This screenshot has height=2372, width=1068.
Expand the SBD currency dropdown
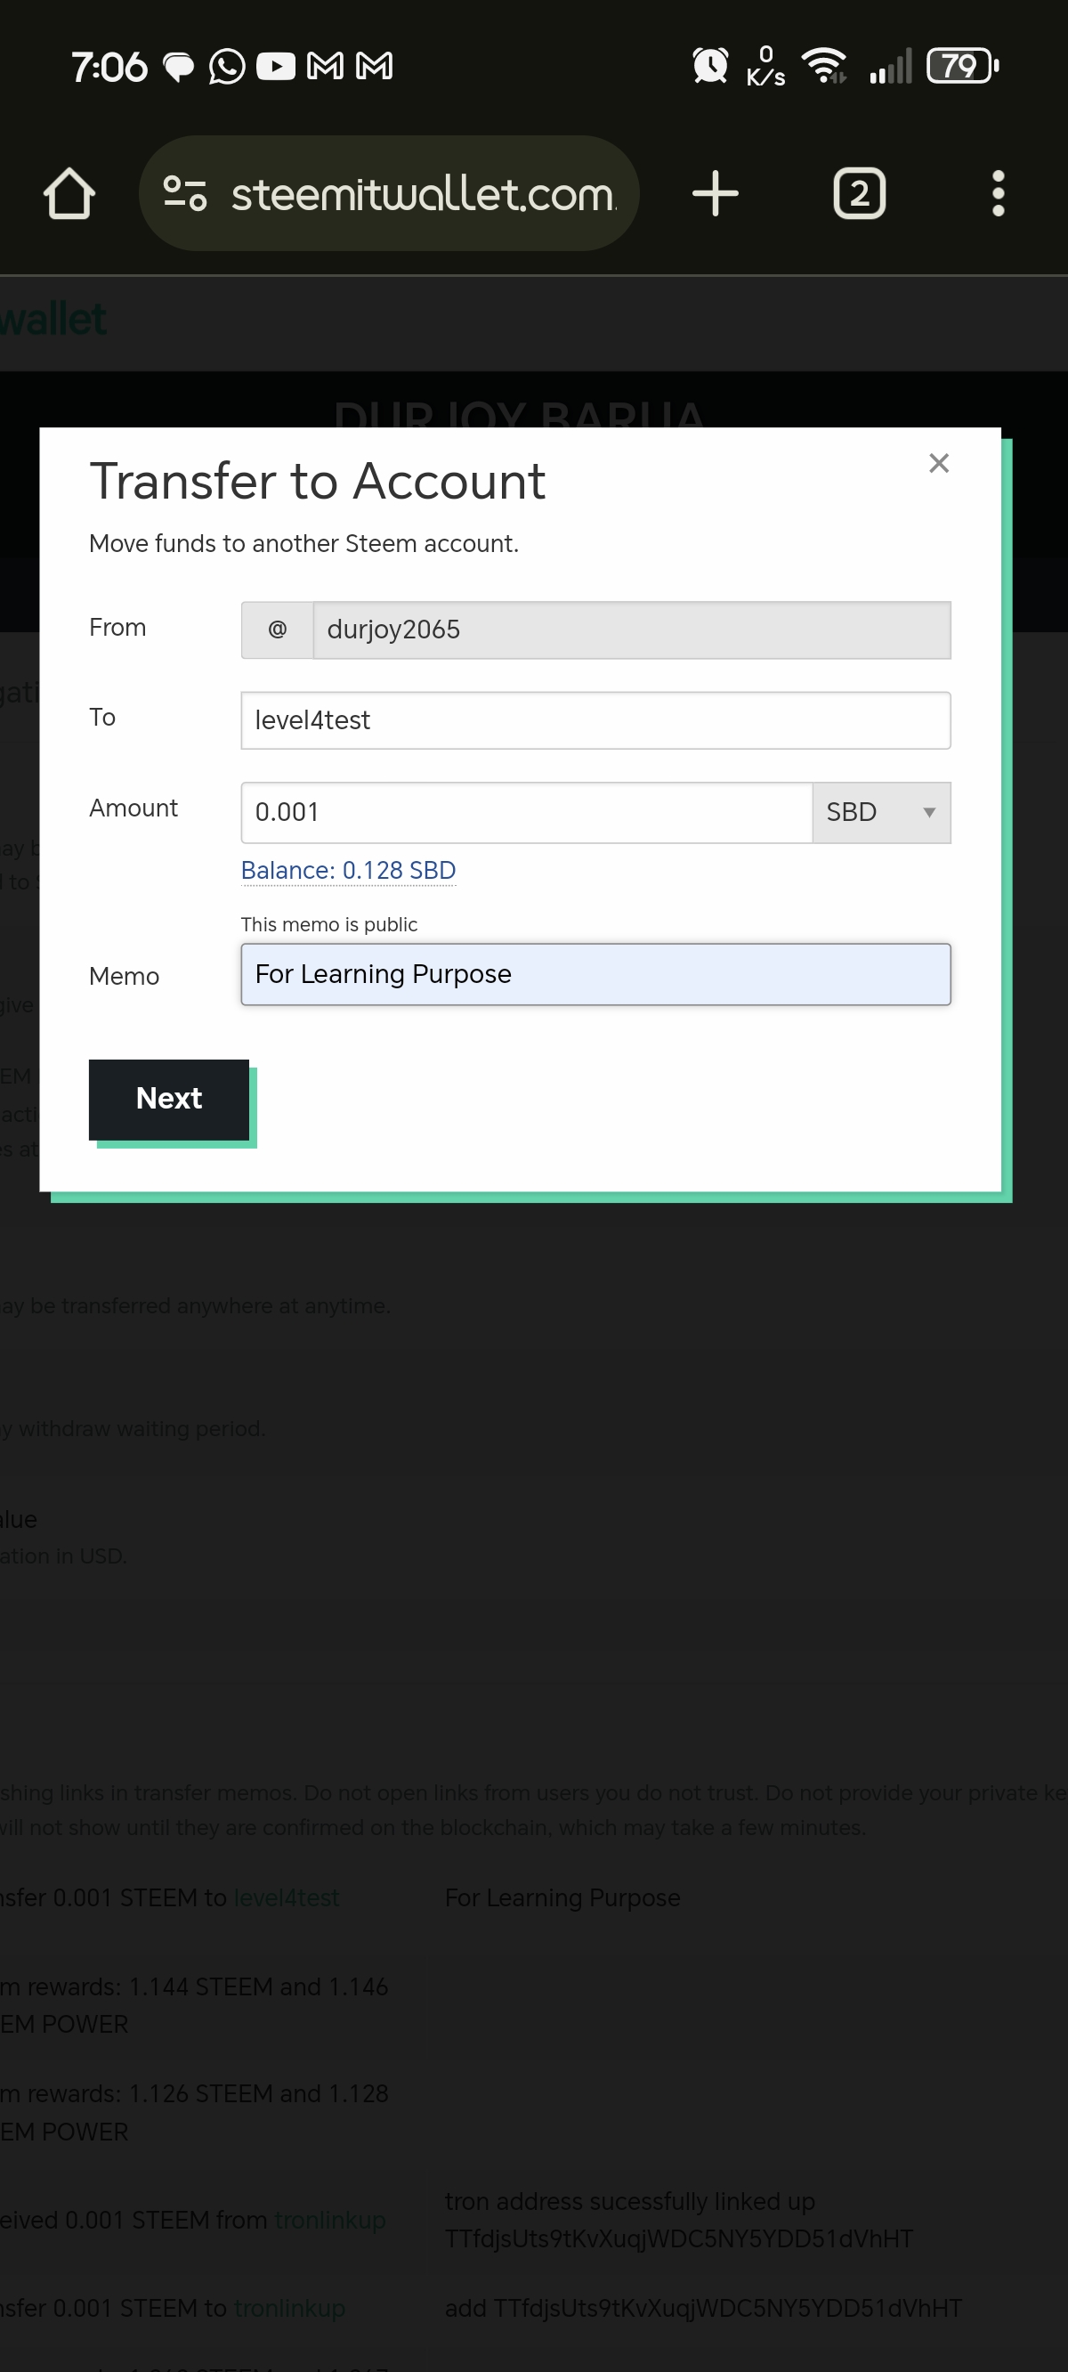(881, 812)
